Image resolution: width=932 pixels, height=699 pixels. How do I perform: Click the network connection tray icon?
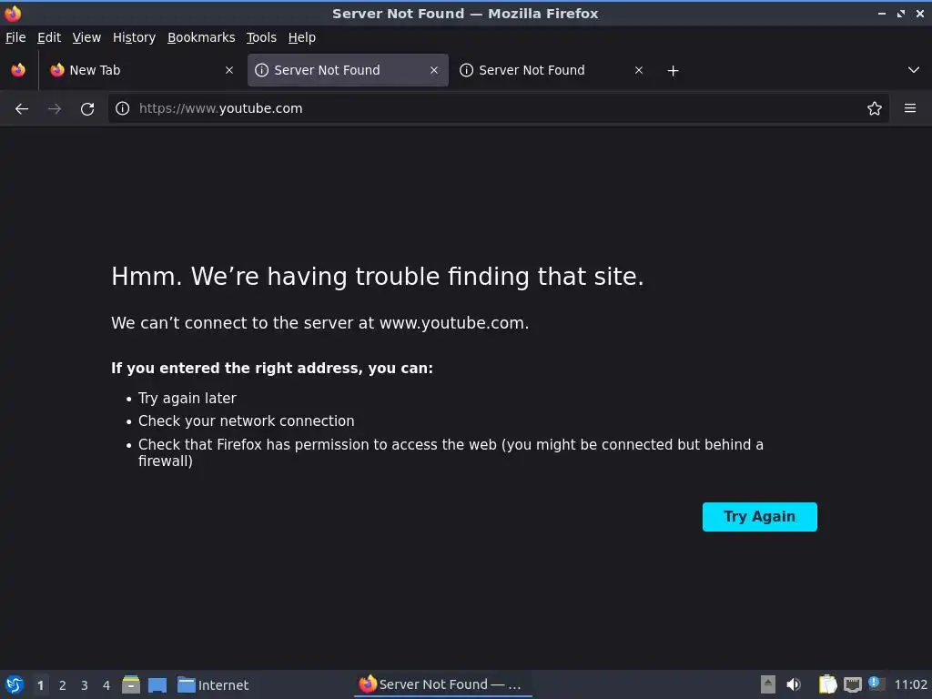853,684
